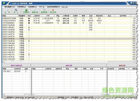Click card number L-1021953600
This screenshot has width=140, height=101.
pos(48,18)
